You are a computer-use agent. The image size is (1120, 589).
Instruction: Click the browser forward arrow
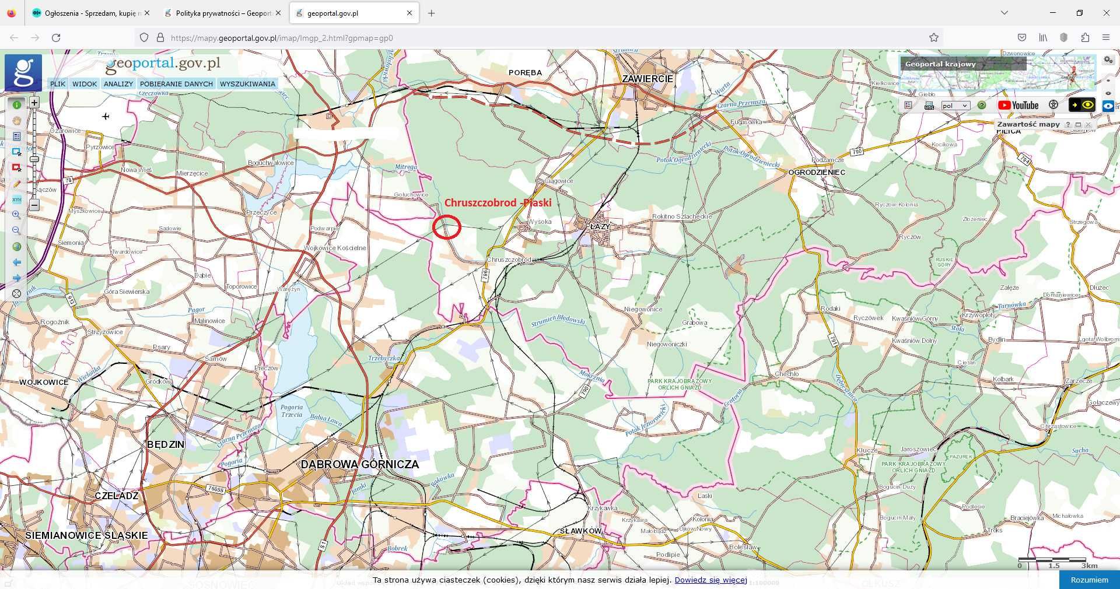[35, 38]
